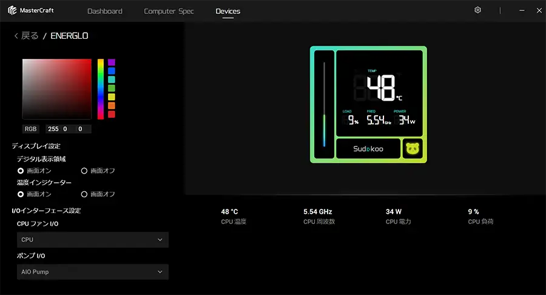Click the vertical hue spectrum slider

pos(101,89)
